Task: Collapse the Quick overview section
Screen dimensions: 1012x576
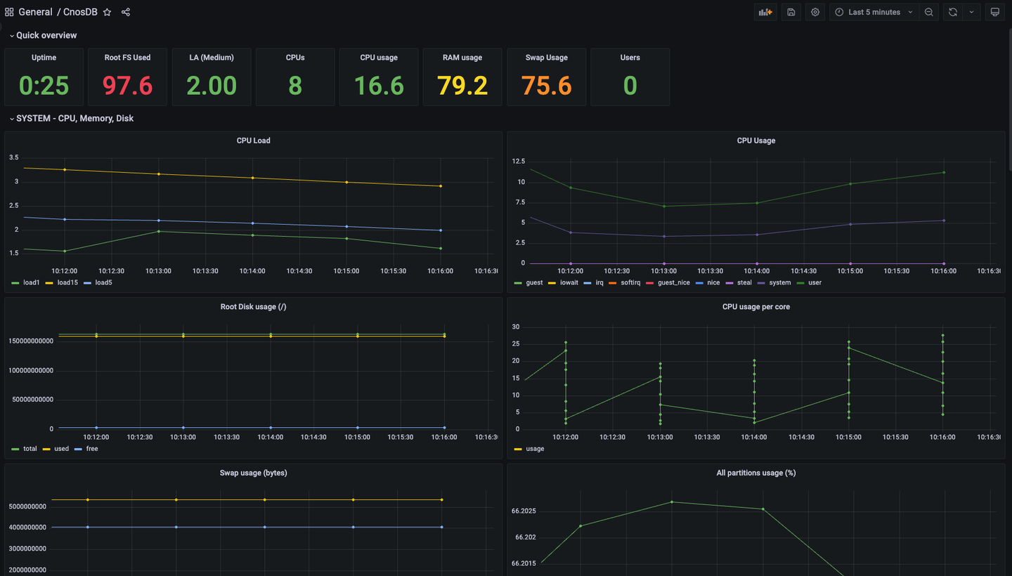Action: (x=44, y=35)
